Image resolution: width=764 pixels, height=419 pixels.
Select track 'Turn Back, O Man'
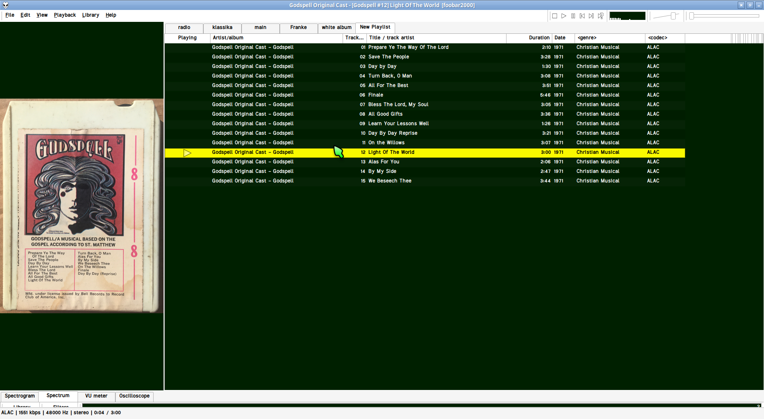click(425, 76)
